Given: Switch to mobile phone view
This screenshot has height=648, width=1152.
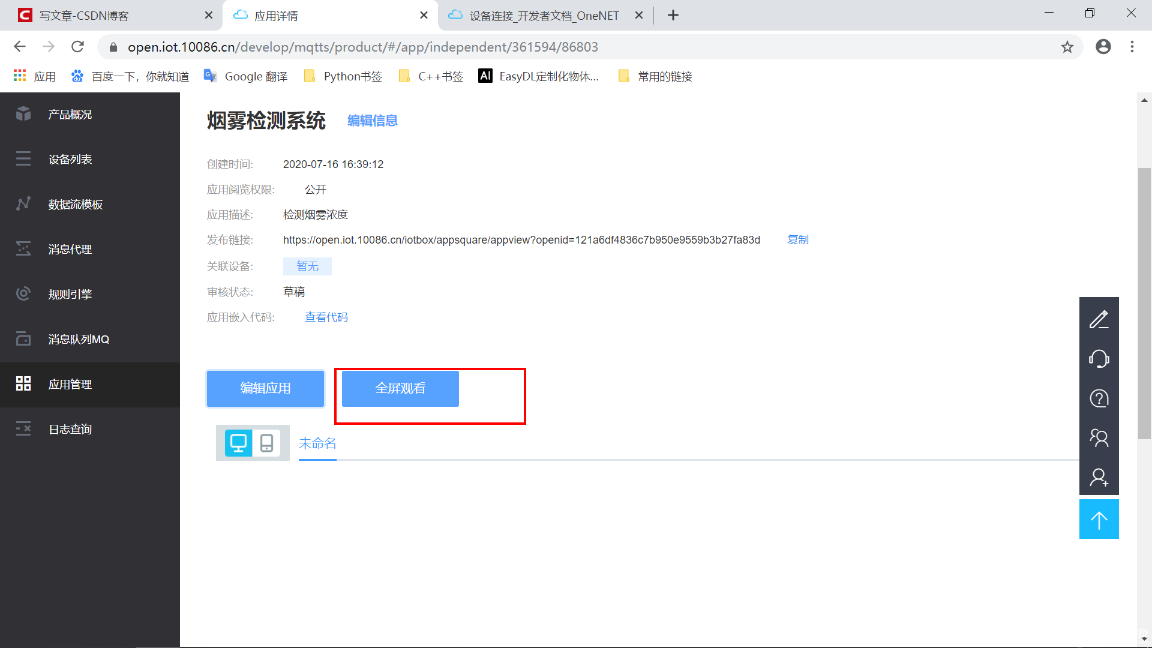Looking at the screenshot, I should 266,443.
